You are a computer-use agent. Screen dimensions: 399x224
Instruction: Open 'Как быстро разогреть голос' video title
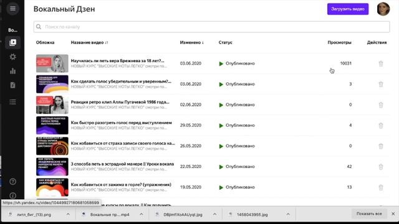click(x=121, y=123)
